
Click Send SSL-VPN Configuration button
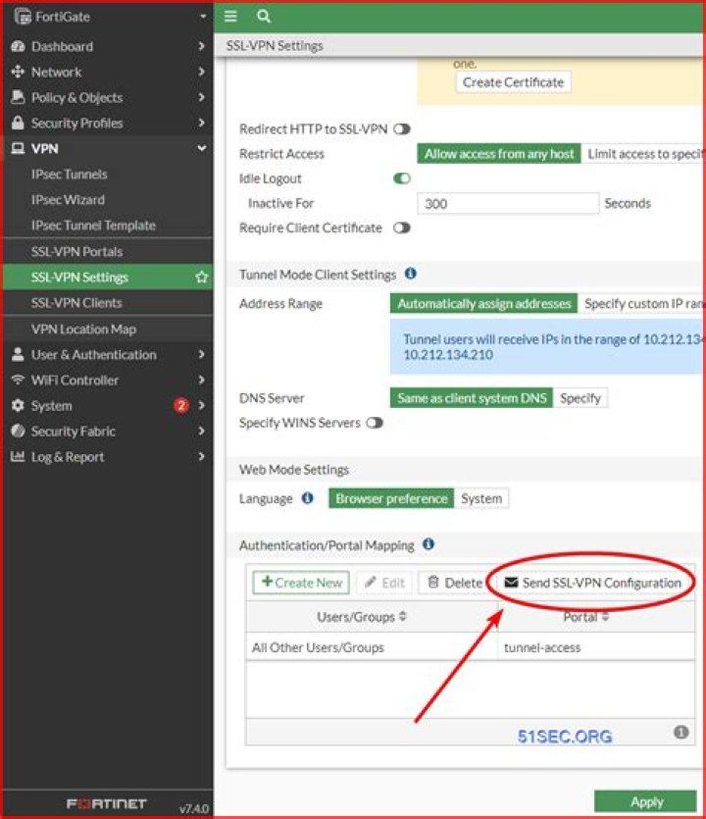click(x=592, y=583)
